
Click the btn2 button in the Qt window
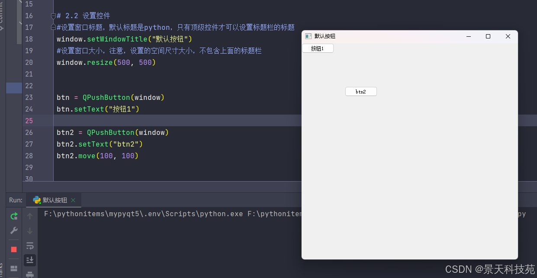coord(361,92)
